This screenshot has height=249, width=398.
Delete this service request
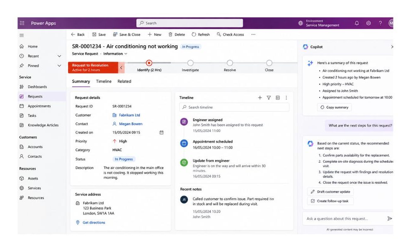pyautogui.click(x=177, y=34)
